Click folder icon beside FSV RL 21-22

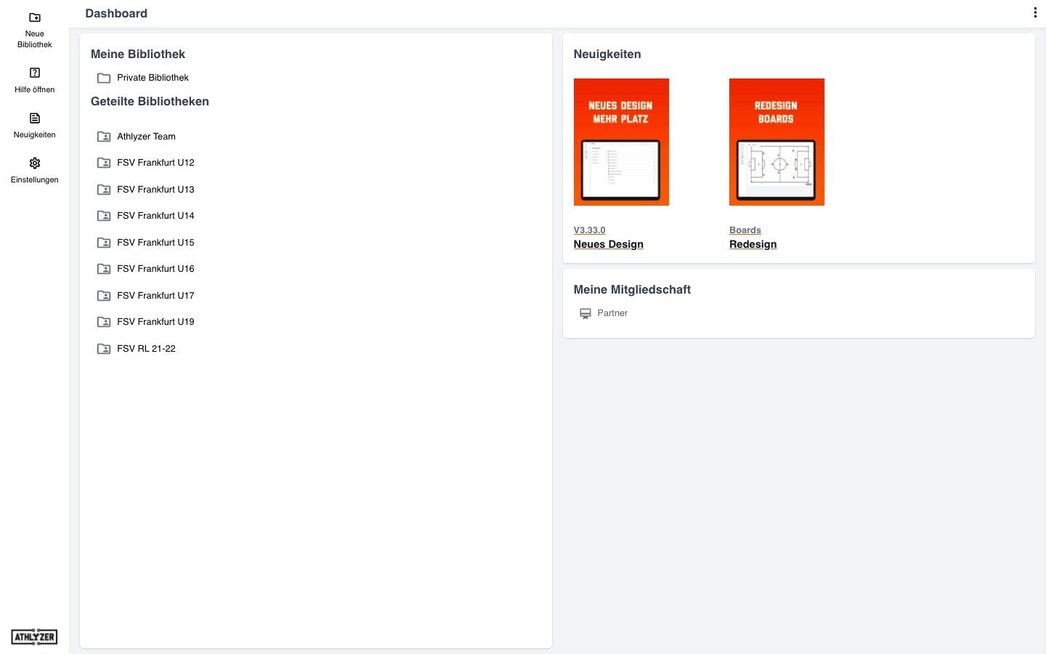[104, 349]
